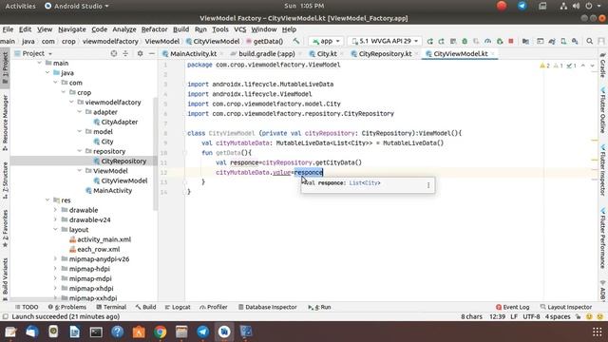Open Google Chrome from the dock
This screenshot has width=608, height=342.
pyautogui.click(x=160, y=332)
